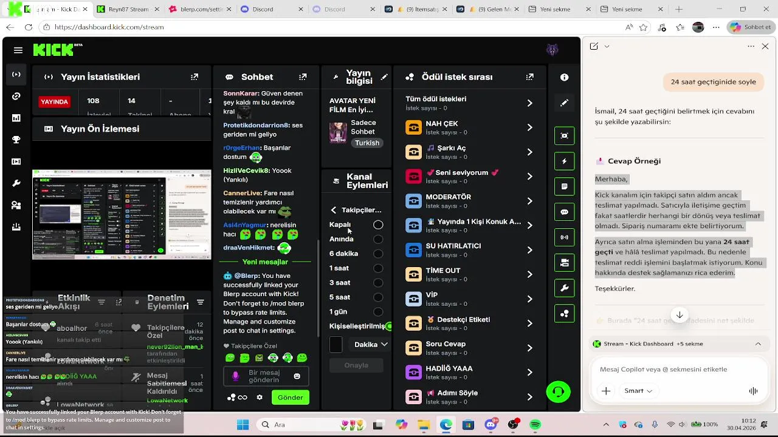Select the 1 gün radio option
778x437 pixels.
[378, 312]
